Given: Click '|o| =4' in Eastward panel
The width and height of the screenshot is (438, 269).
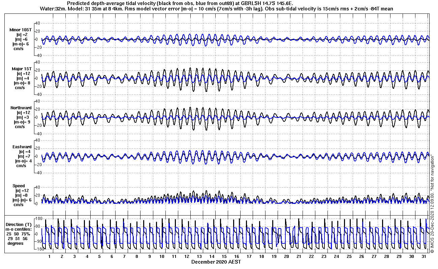Looking at the screenshot, I should coord(25,152).
